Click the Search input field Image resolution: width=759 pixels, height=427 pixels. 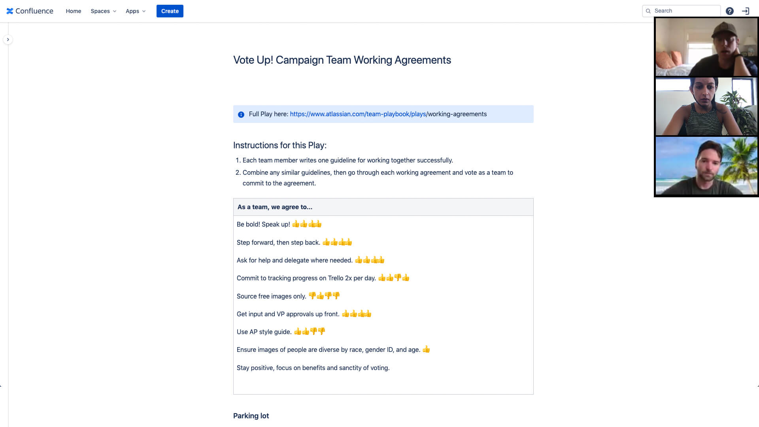point(682,10)
